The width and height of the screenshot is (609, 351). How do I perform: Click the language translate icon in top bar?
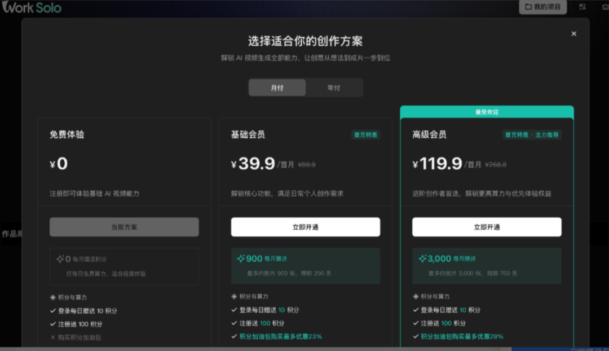[582, 7]
